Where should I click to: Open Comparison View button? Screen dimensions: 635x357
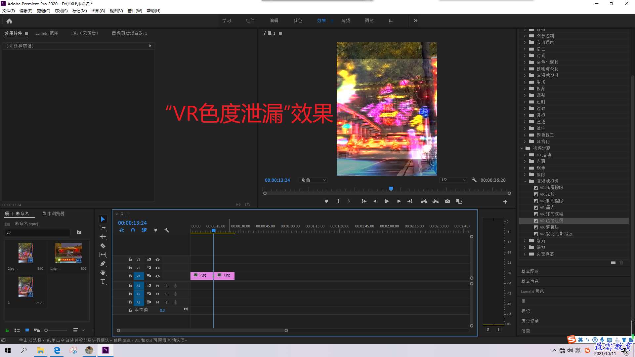[459, 201]
